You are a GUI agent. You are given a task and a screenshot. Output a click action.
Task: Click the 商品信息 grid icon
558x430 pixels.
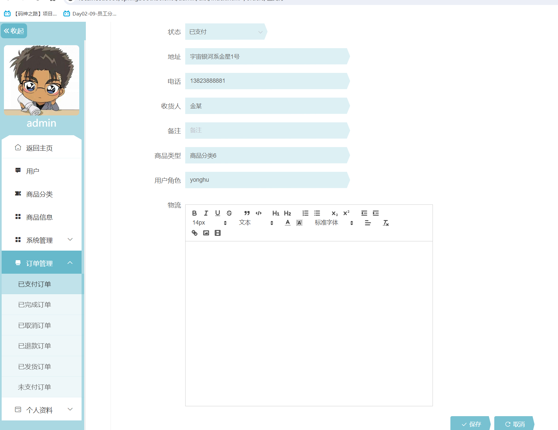pyautogui.click(x=18, y=217)
